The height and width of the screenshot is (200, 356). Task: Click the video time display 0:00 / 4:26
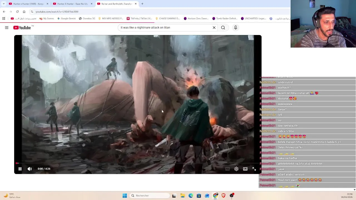[x=44, y=169]
